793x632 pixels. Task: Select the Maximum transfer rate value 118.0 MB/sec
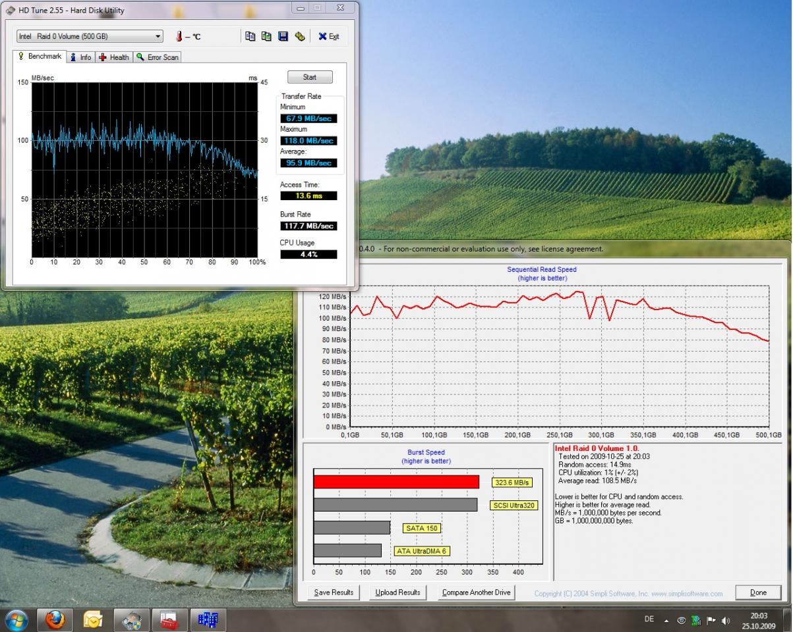308,141
